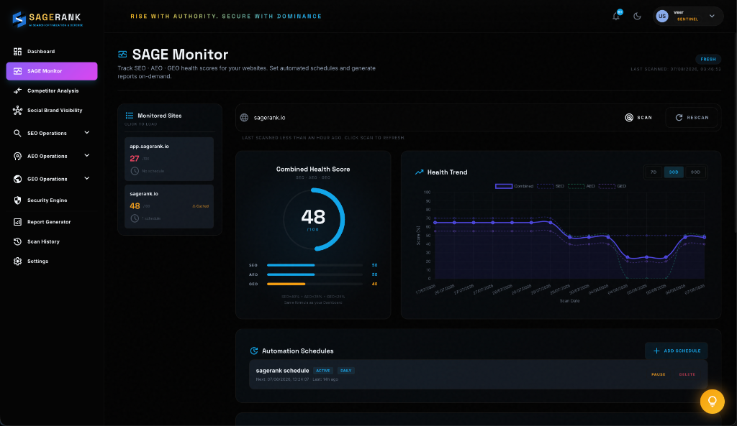Click the Competitor Analysis icon
The height and width of the screenshot is (426, 737).
[17, 91]
